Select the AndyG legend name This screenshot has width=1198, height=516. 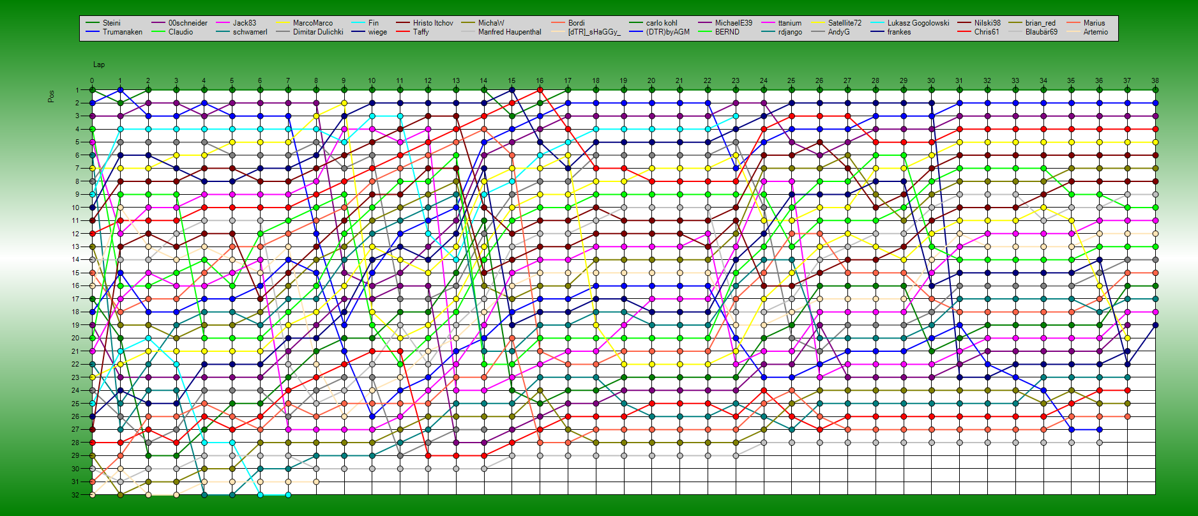(839, 32)
